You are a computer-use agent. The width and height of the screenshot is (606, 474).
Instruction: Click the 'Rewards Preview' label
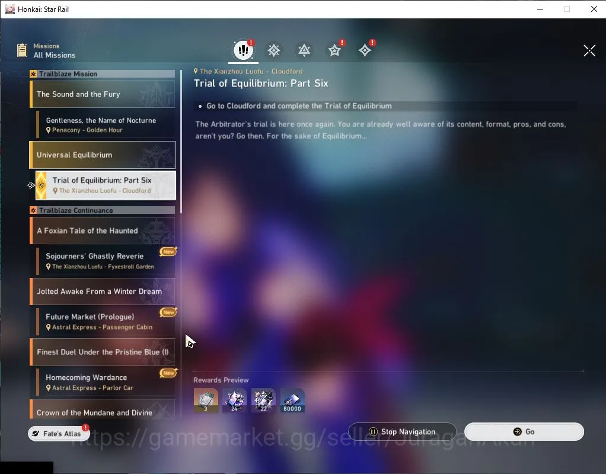[x=221, y=380]
